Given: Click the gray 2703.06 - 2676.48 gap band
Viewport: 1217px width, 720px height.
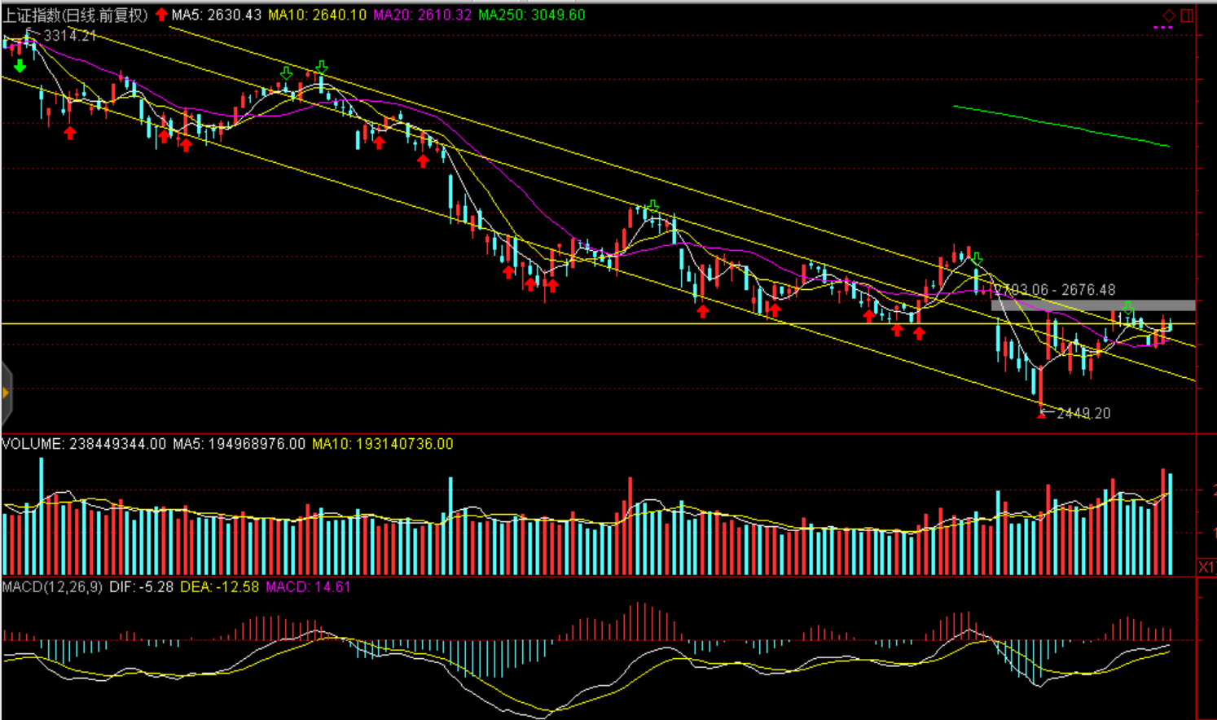Looking at the screenshot, I should [x=1092, y=305].
